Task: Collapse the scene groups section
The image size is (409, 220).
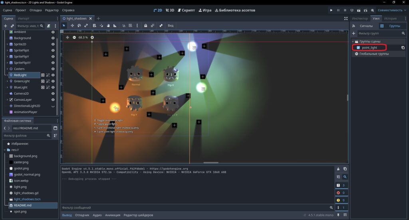Action: point(353,41)
